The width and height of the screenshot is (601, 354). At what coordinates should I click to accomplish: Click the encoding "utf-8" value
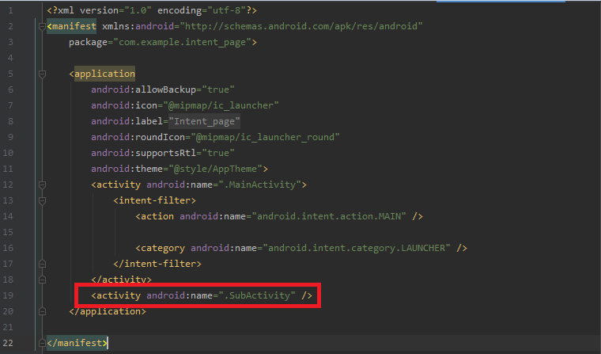[x=226, y=10]
